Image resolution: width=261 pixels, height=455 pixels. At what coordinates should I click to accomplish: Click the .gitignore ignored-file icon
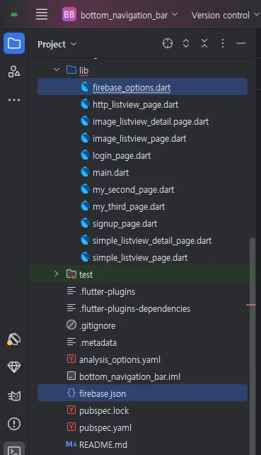click(71, 325)
